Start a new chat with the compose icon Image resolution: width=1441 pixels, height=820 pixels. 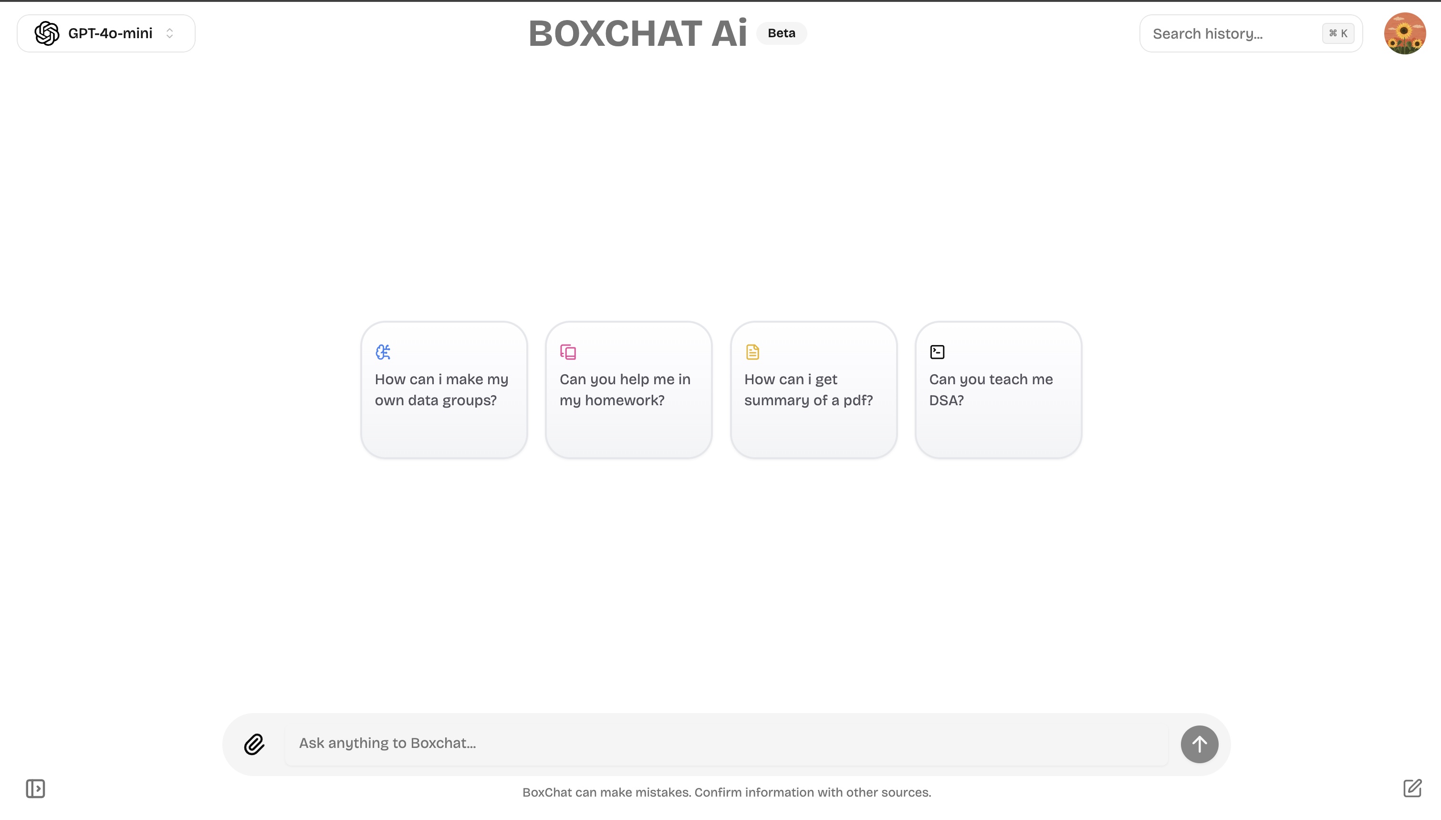[1413, 788]
